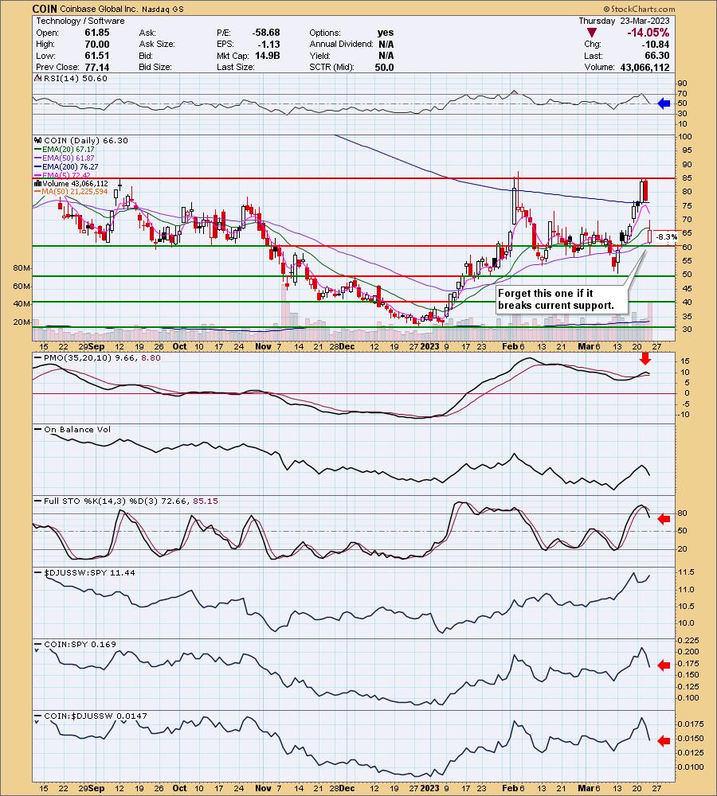Click the 2023 label on bottom date axis
Image resolution: width=717 pixels, height=796 pixels.
point(430,788)
